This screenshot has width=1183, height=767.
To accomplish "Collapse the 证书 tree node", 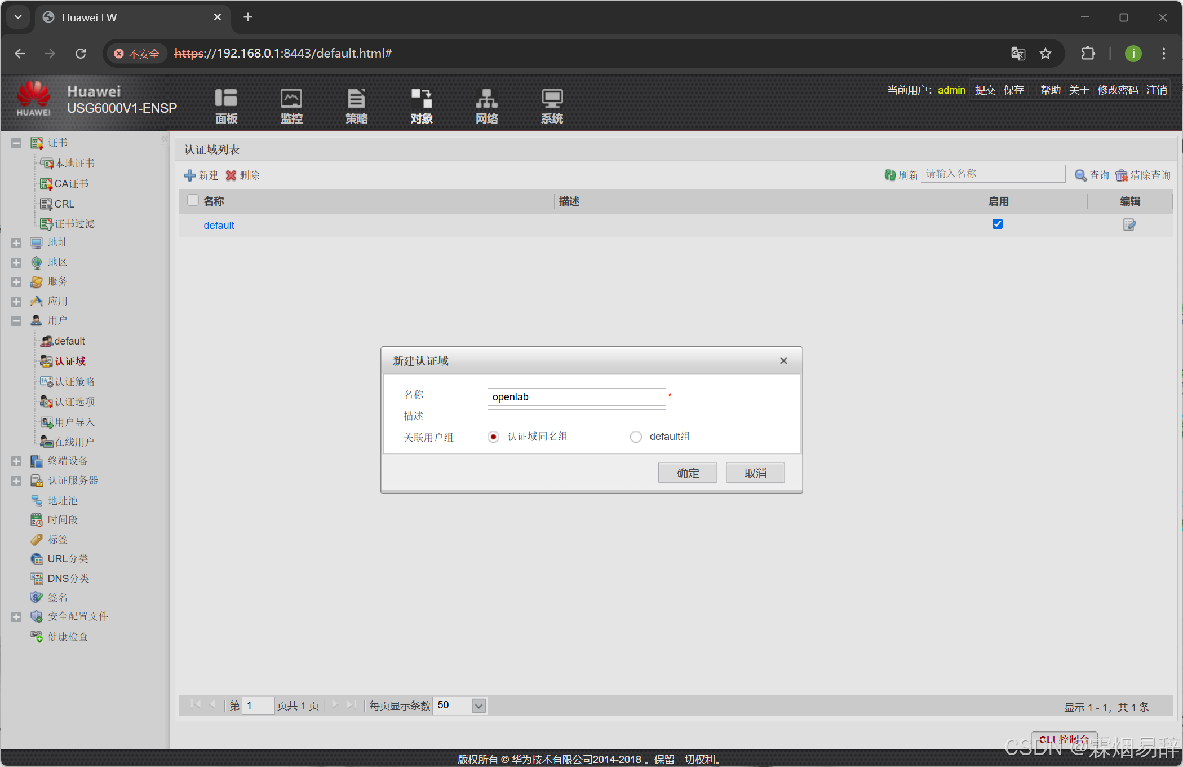I will tap(16, 143).
